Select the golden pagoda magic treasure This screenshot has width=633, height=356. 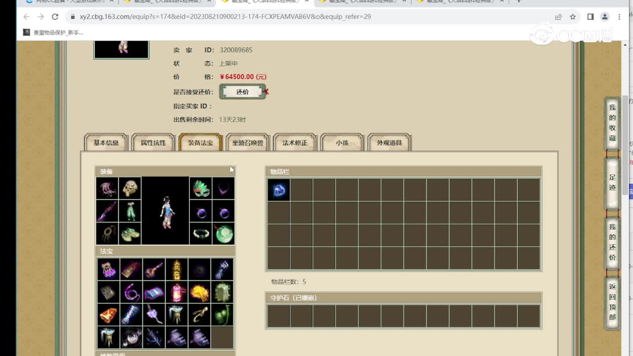click(x=177, y=269)
